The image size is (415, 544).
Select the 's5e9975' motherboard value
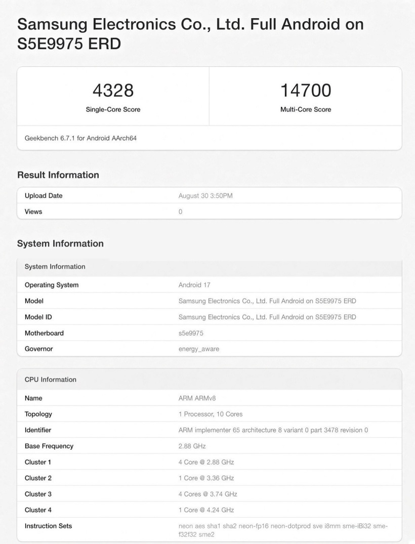(191, 333)
